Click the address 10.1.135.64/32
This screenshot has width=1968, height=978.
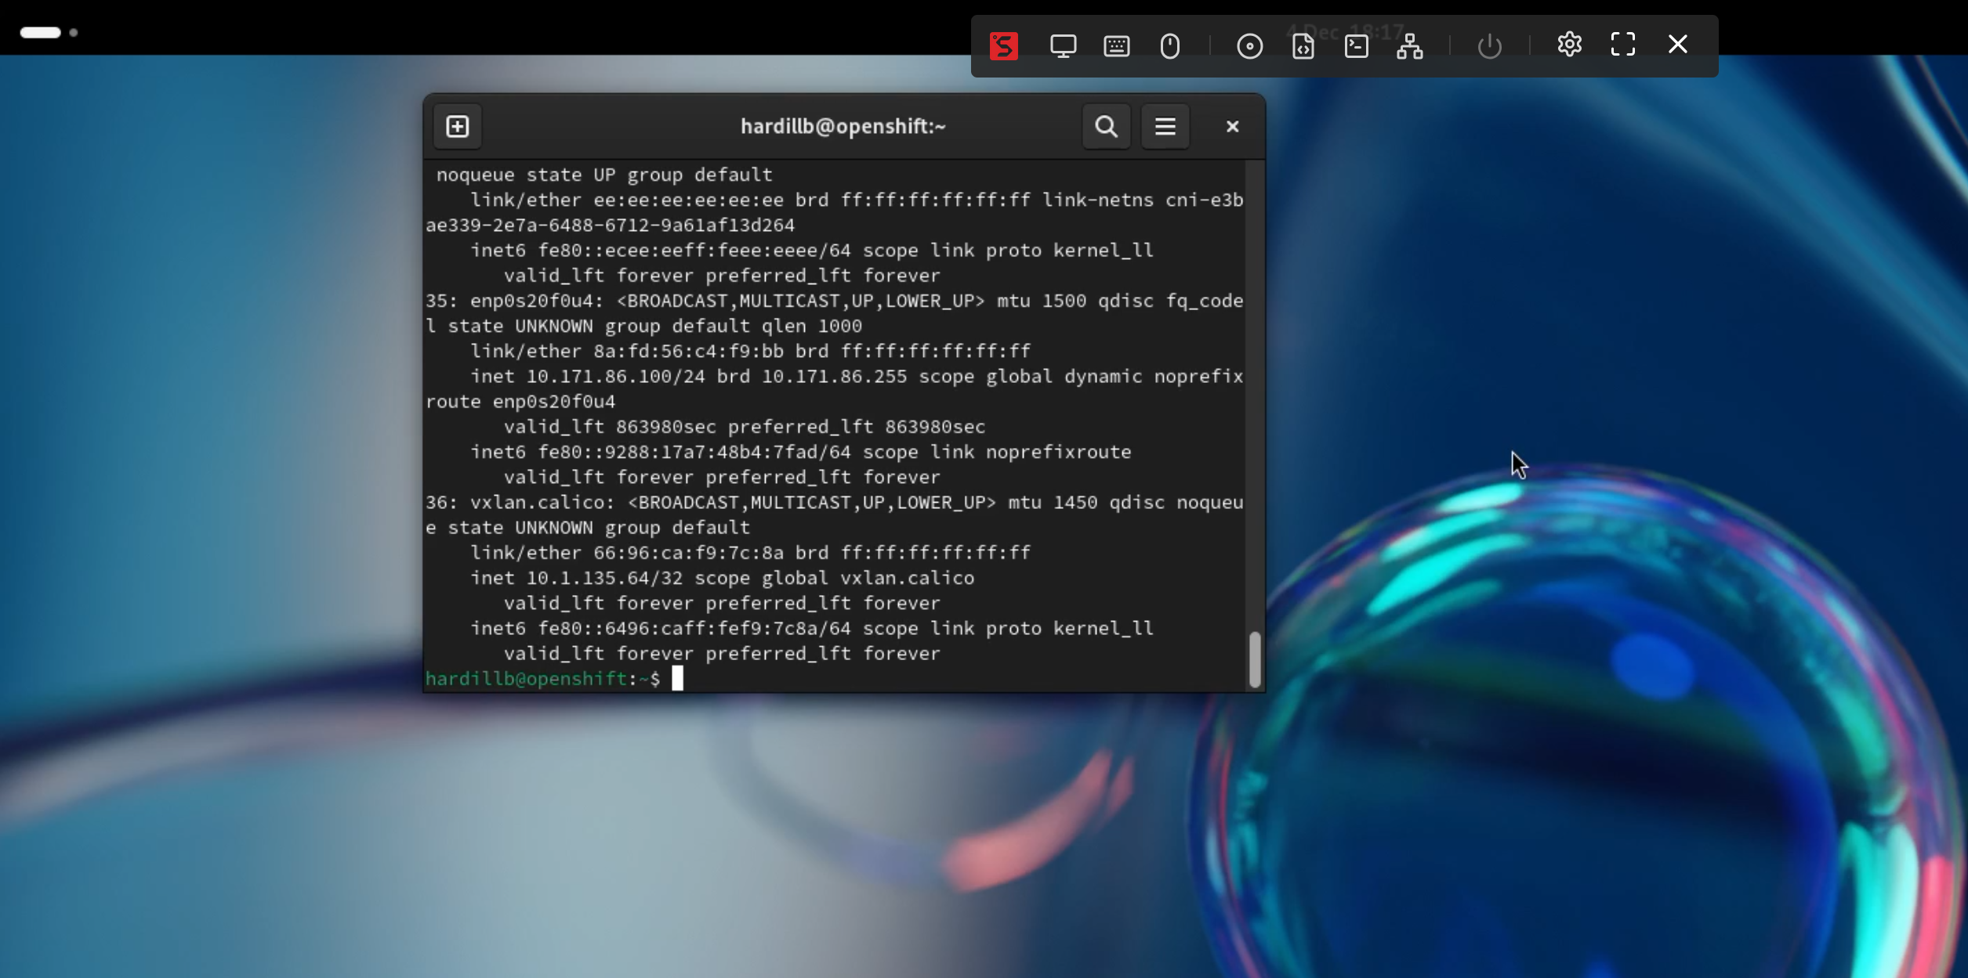coord(604,579)
